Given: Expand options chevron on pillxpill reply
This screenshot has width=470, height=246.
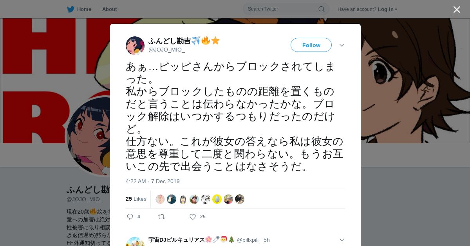Looking at the screenshot, I should pos(342,240).
